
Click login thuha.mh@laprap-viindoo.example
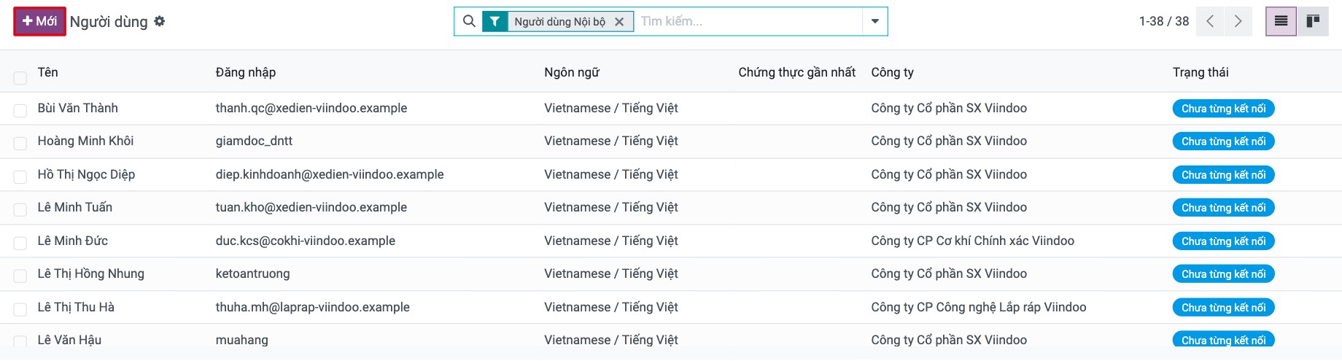(x=313, y=307)
